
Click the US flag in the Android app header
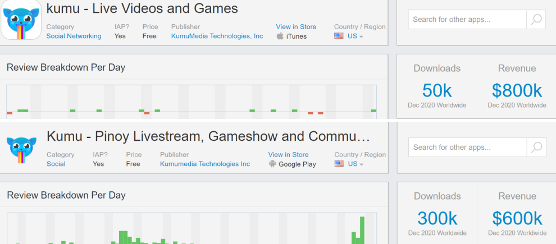pos(339,164)
